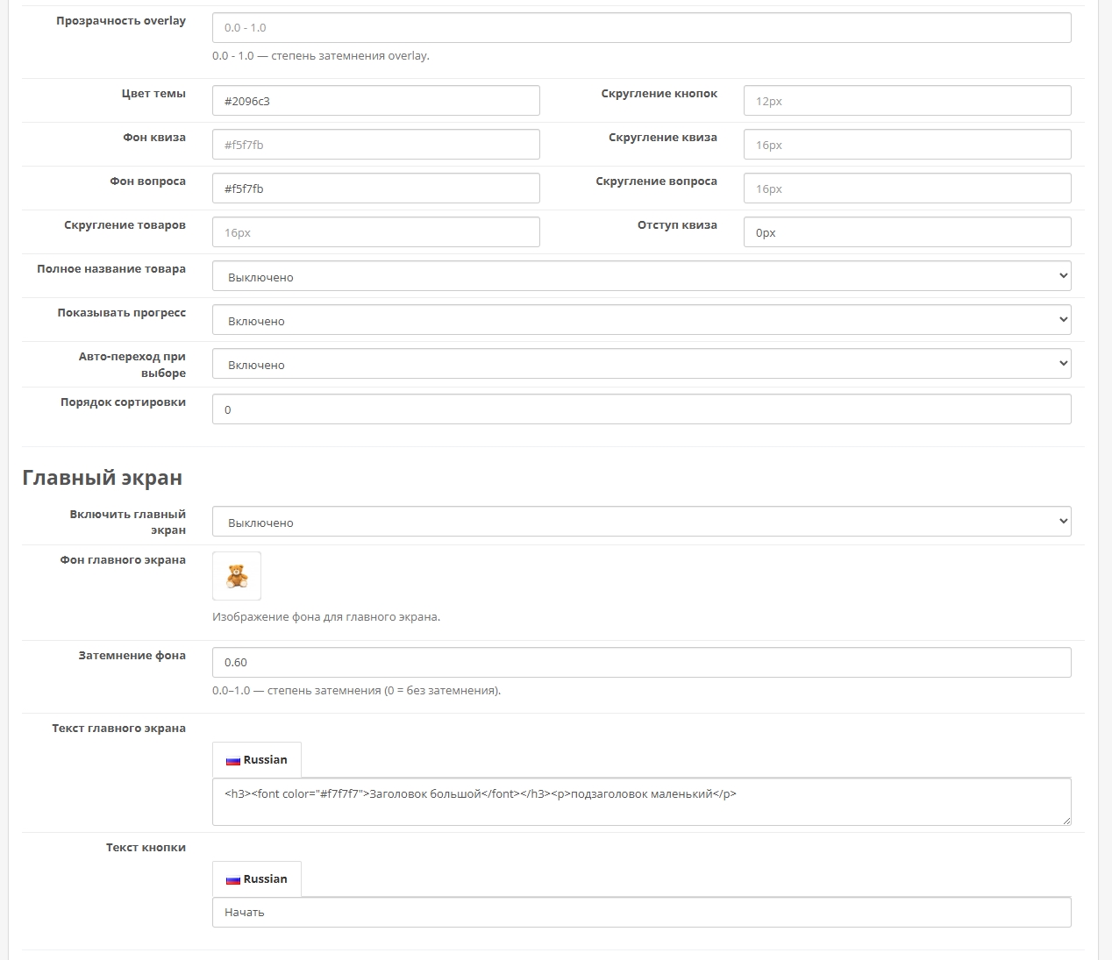This screenshot has width=1112, height=960.
Task: Focus the 'Фон квиза' color input
Action: point(375,145)
